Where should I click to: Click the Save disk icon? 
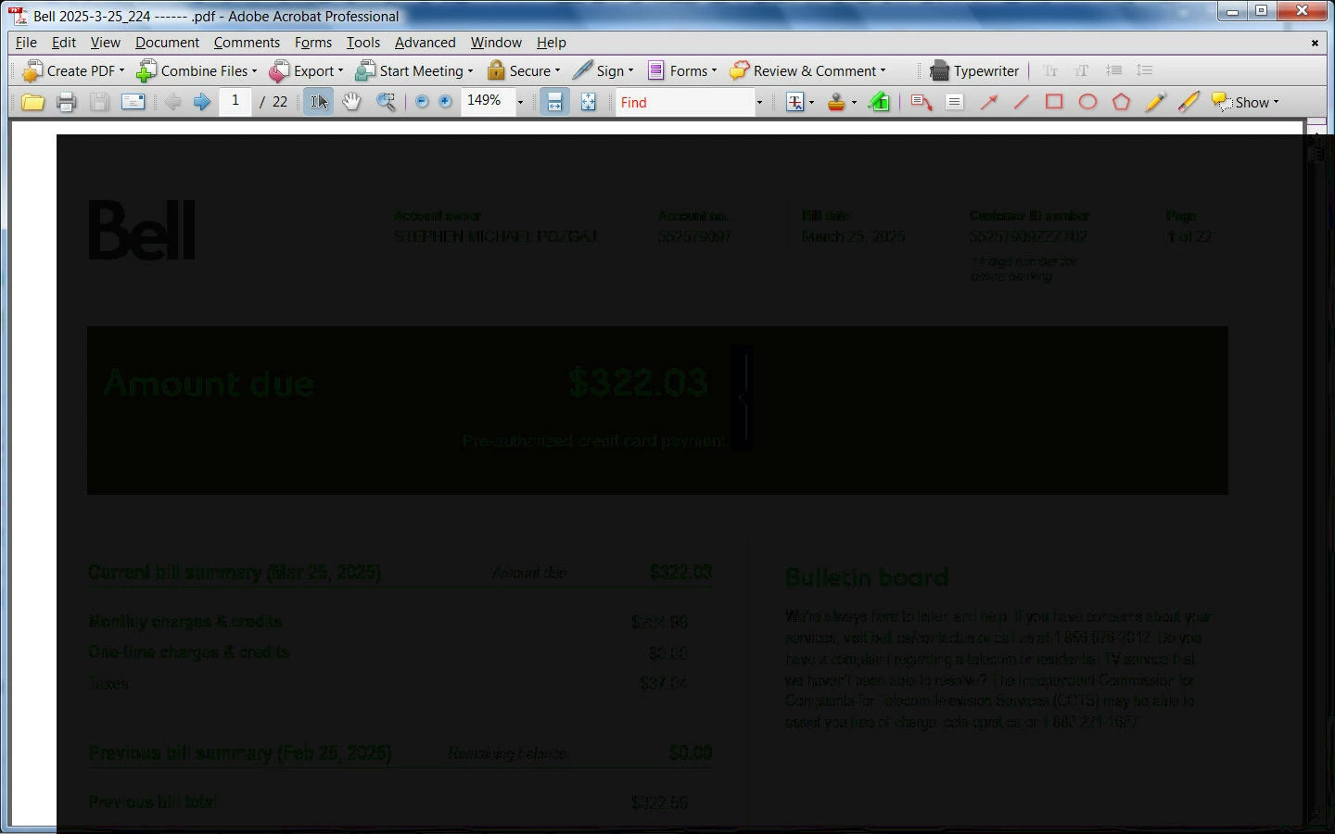click(x=99, y=102)
